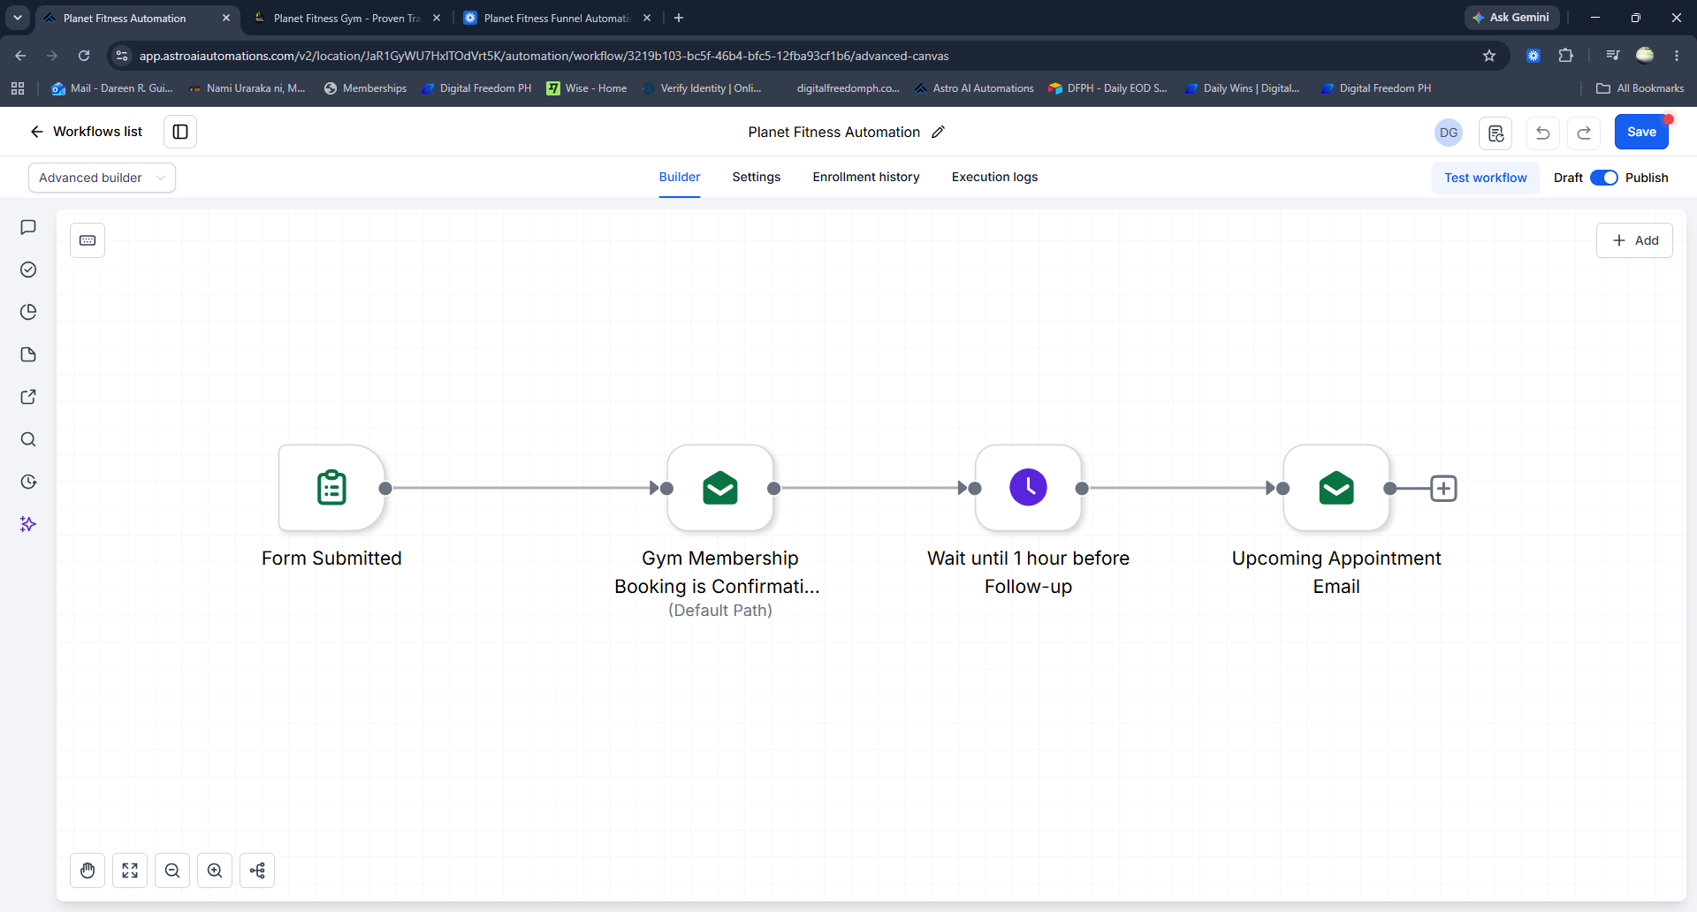Click the Add button on canvas

point(1634,240)
